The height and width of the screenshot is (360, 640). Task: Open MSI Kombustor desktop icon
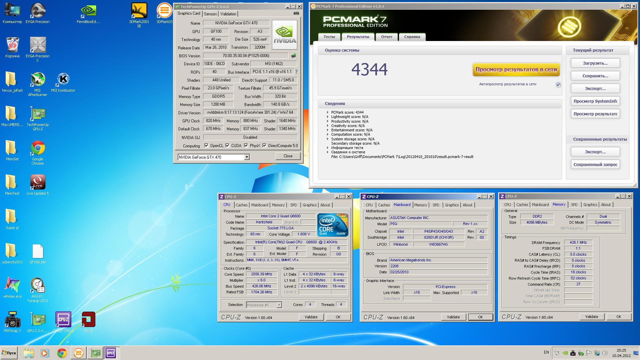tap(63, 82)
